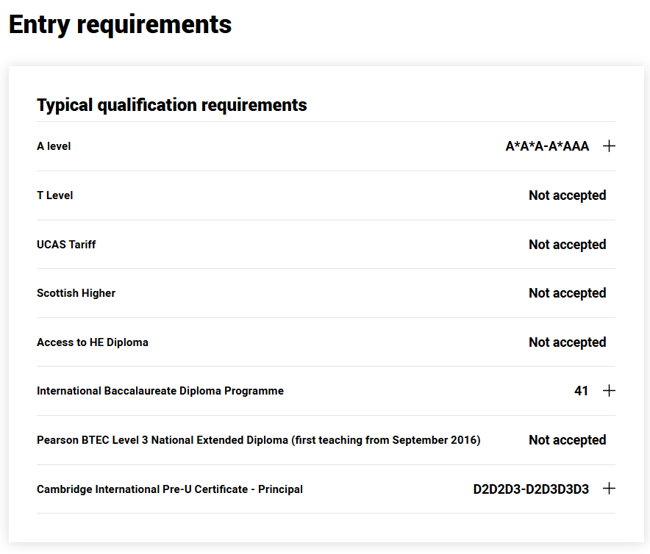Viewport: 650px width, 554px height.
Task: Click Pearson BTEC Level 3 National Extended Diploma label
Action: point(258,439)
